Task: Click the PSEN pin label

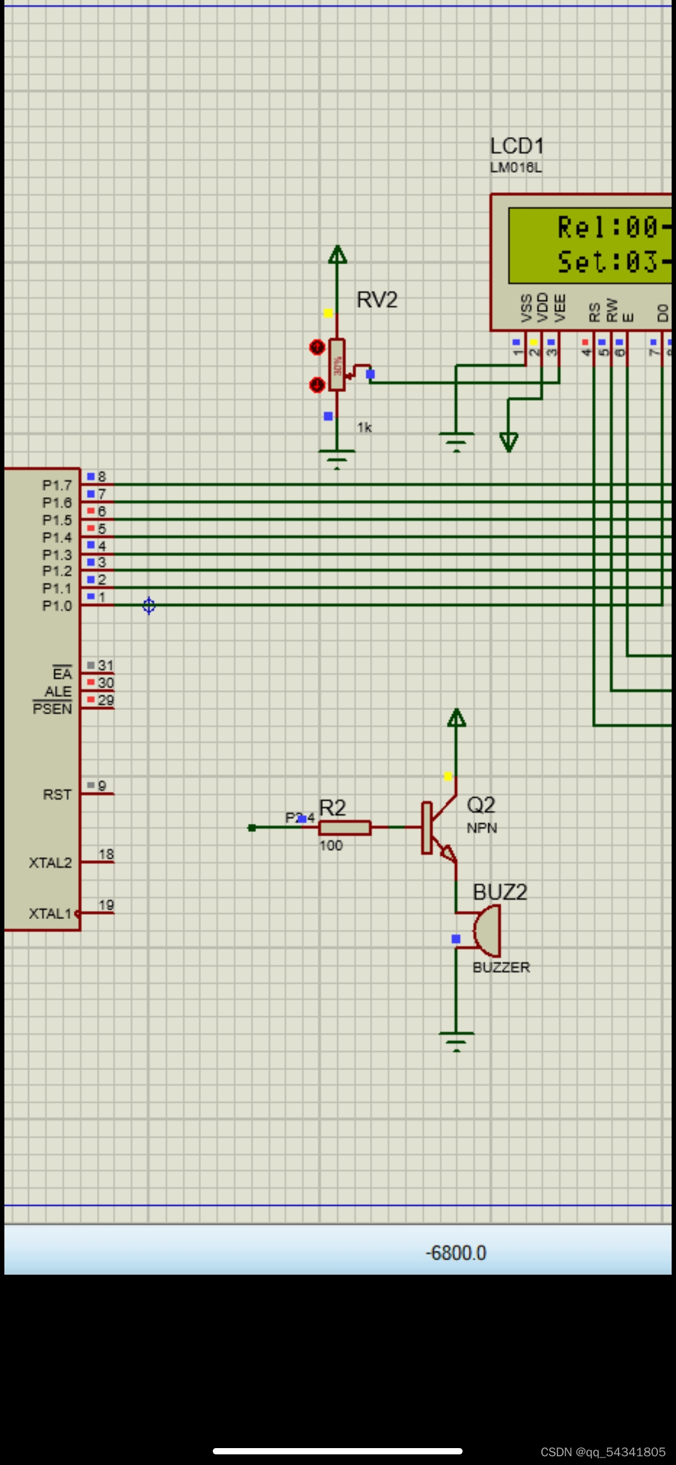Action: click(53, 709)
